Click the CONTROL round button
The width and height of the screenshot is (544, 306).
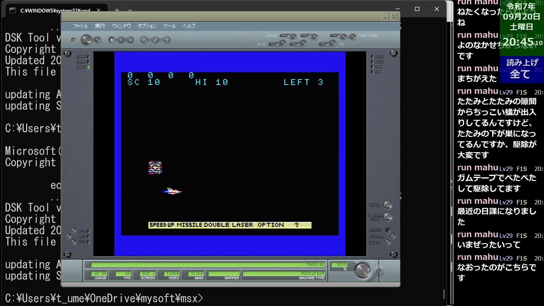tap(393, 236)
